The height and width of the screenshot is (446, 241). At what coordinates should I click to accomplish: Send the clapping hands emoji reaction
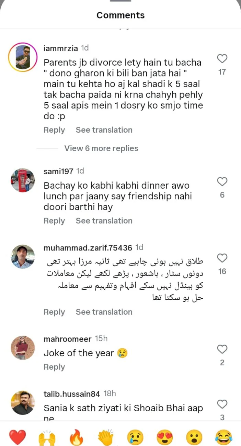click(106, 437)
